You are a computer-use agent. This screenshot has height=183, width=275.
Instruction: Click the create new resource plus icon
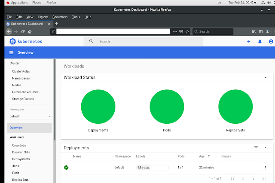click(x=248, y=42)
